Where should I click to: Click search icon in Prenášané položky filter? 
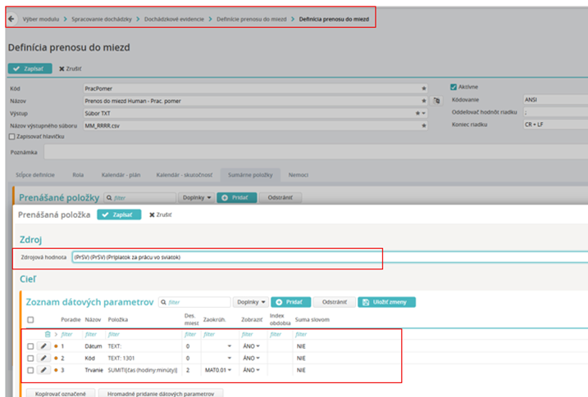pyautogui.click(x=109, y=197)
